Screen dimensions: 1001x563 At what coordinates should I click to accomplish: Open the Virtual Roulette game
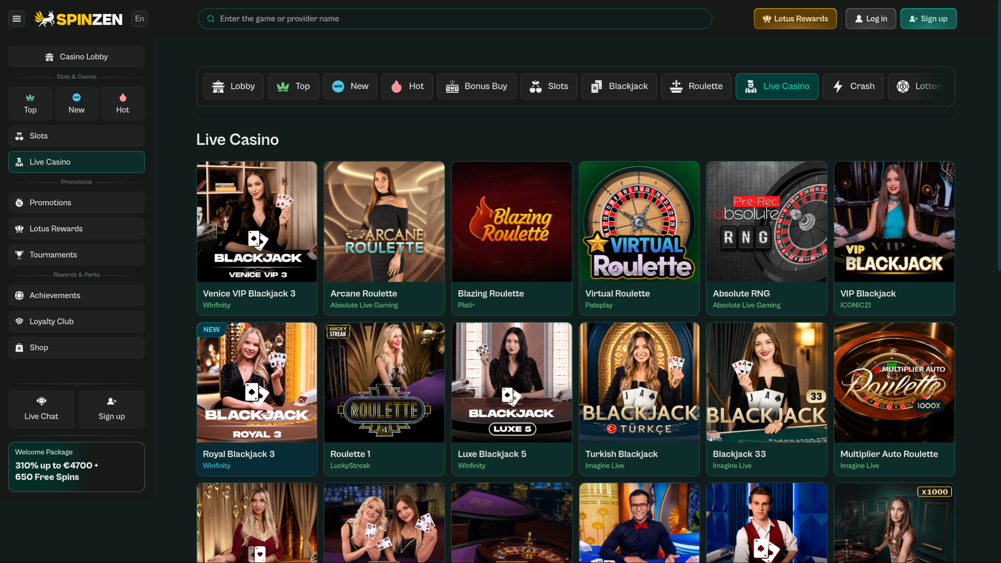639,238
